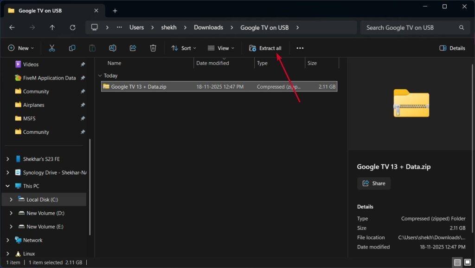
Task: Open the View dropdown menu
Action: click(x=221, y=48)
